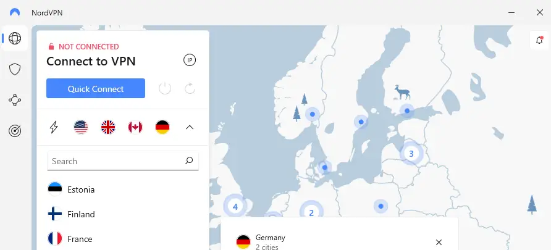Show IP address info icon
This screenshot has width=551, height=250.
(x=190, y=60)
